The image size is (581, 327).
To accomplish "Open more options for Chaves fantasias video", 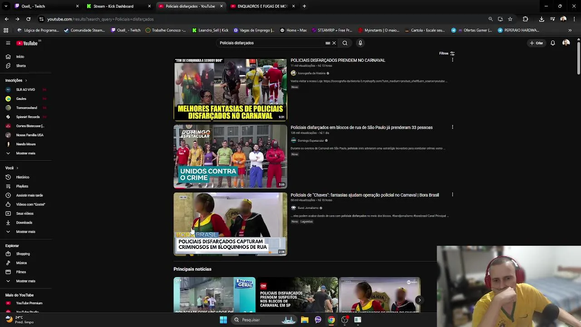I will coord(453,195).
